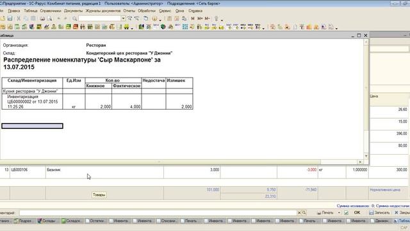Open the Calculator toolbar icon
The height and width of the screenshot is (231, 410).
point(169,19)
